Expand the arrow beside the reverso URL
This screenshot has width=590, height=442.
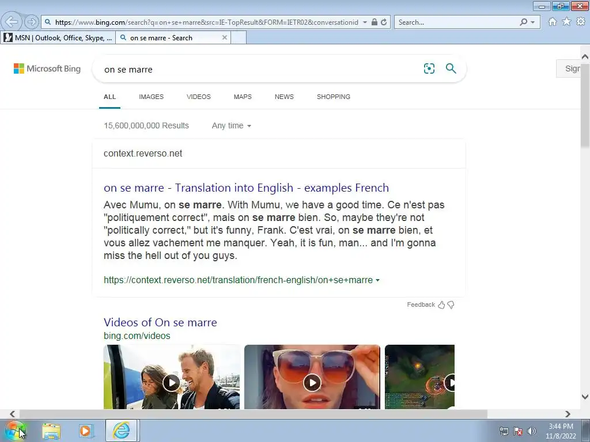click(377, 280)
